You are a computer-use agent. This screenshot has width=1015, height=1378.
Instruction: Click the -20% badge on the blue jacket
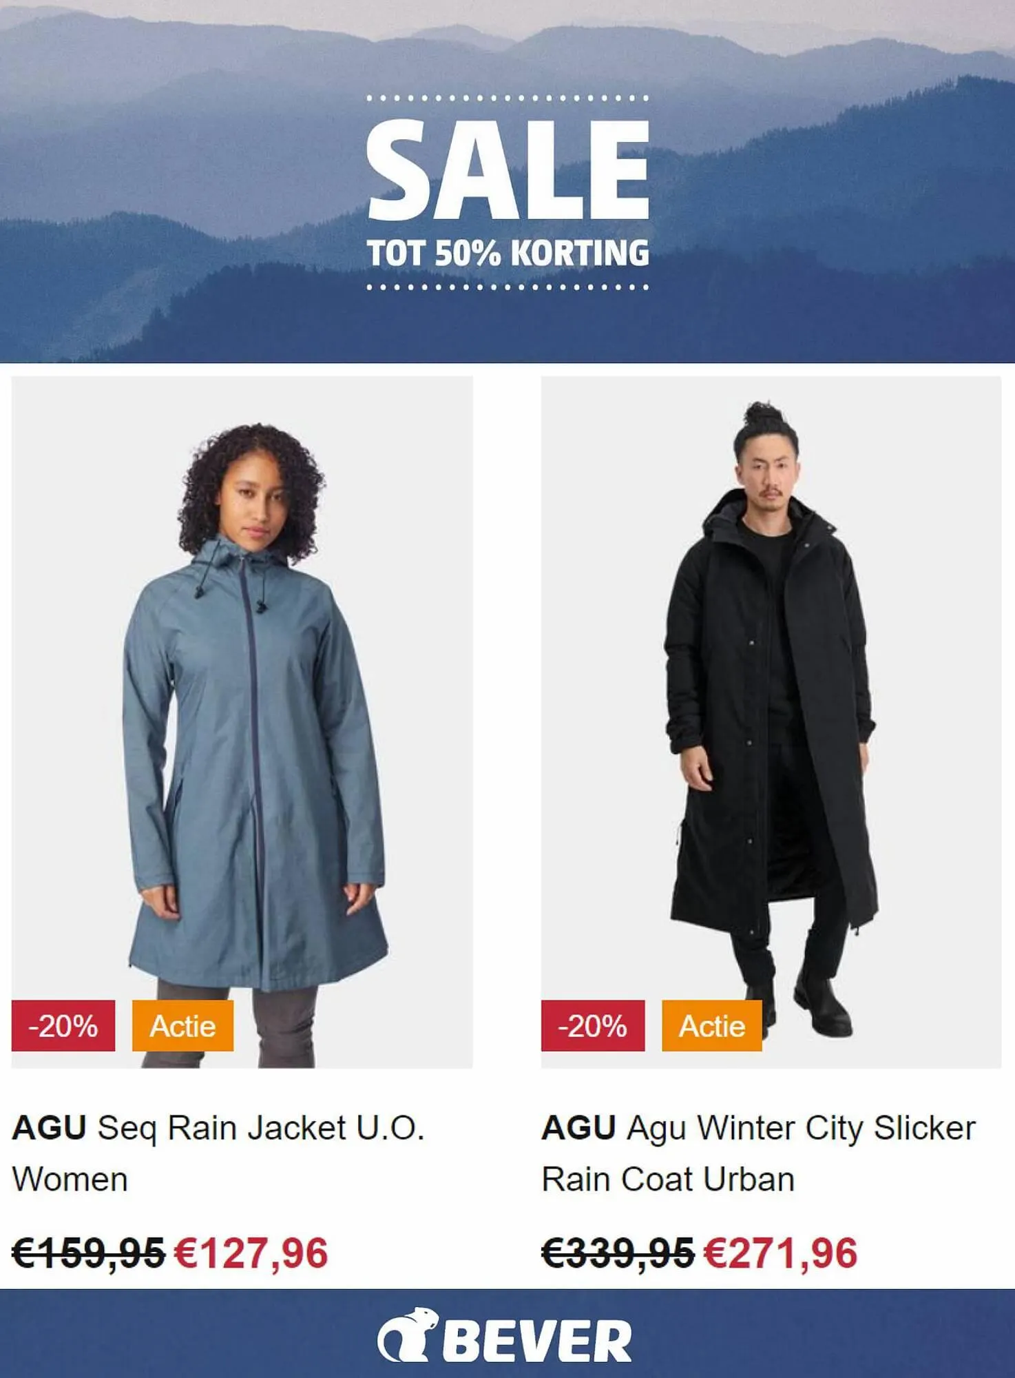tap(63, 1026)
